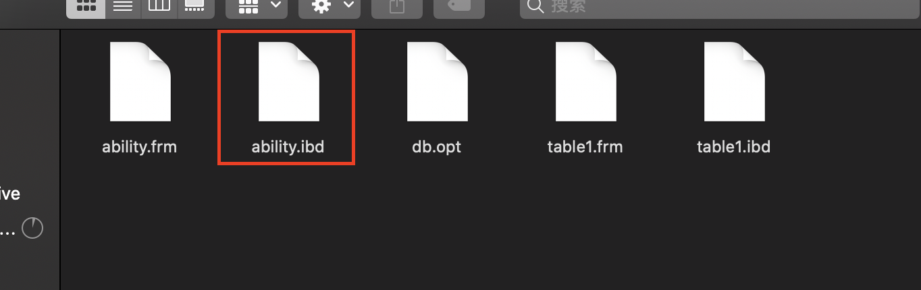Switch to gallery view
Image resolution: width=921 pixels, height=290 pixels.
click(x=196, y=7)
